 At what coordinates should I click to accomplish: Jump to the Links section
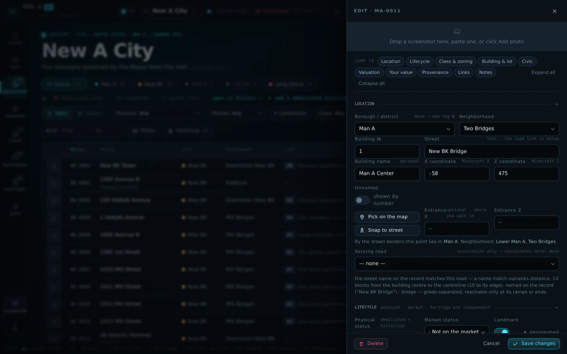(x=464, y=72)
